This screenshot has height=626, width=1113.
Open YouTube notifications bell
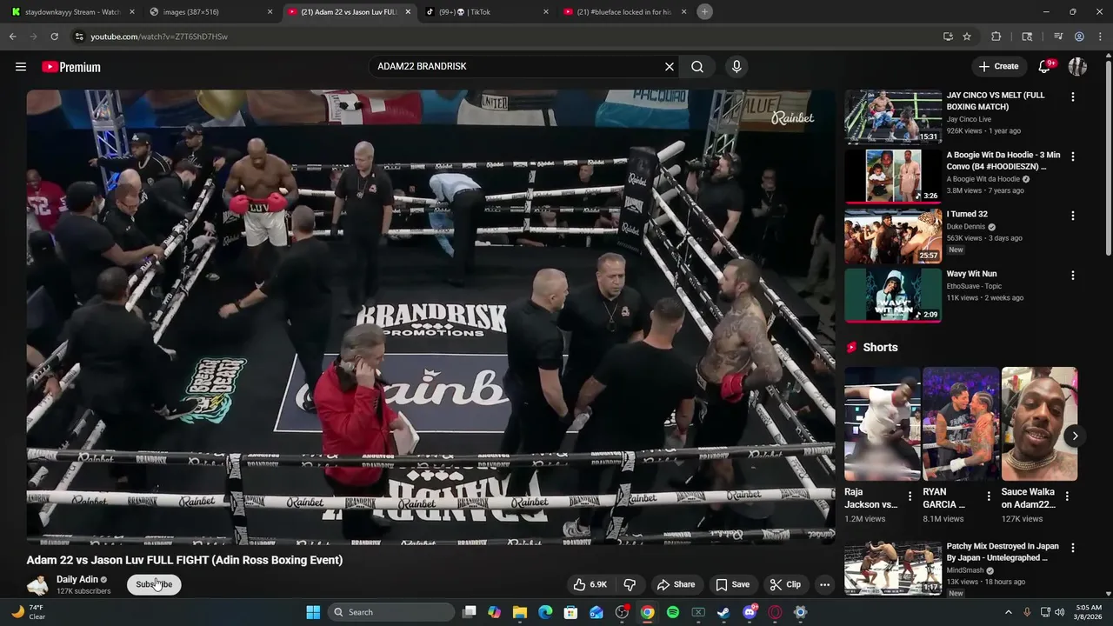point(1045,67)
